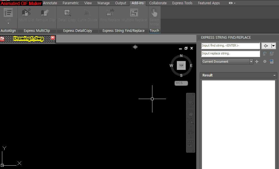The width and height of the screenshot is (279, 169).
Task: Switch to the Manage ribbon tab
Action: pyautogui.click(x=103, y=3)
